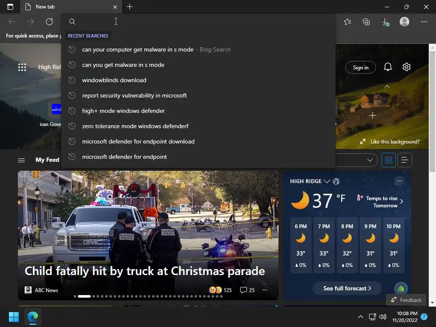Select 'high+ mode windows defender' search
Image resolution: width=436 pixels, height=327 pixels.
[198, 111]
